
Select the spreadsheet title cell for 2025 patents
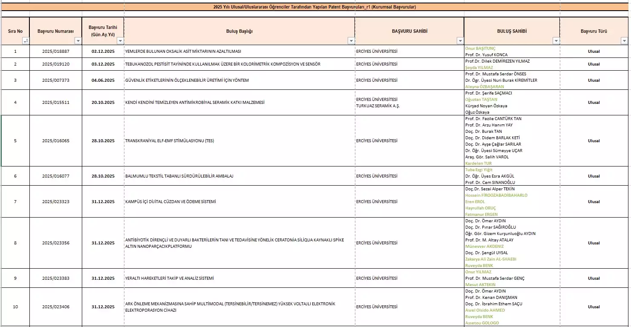(x=314, y=7)
